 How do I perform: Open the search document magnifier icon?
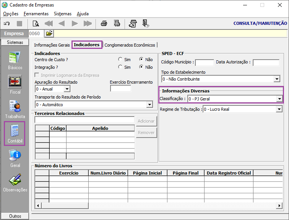36,24
